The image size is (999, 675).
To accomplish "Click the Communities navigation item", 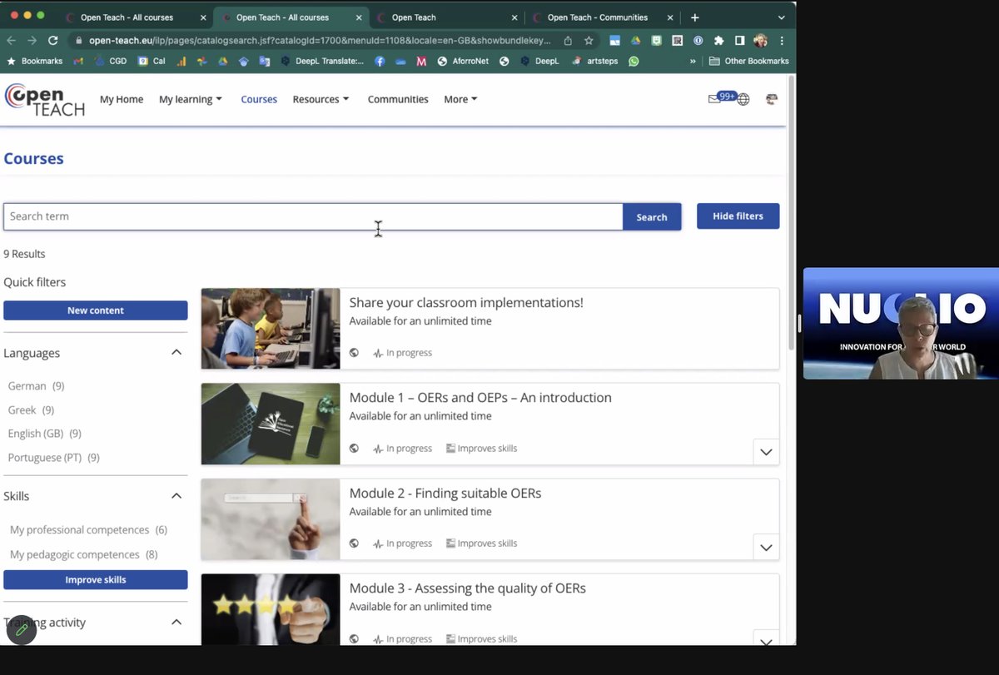I will point(397,98).
